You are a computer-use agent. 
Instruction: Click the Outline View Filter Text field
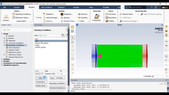tap(16, 30)
